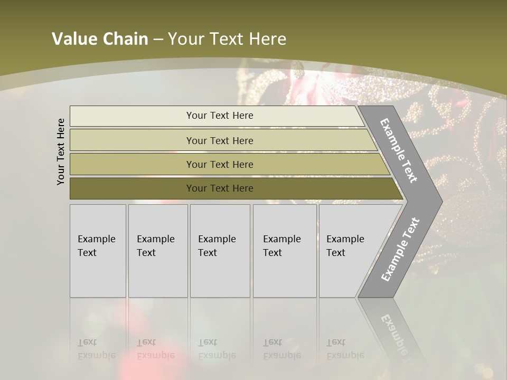Viewport: 507px width, 380px height.
Task: Click the lightest top 'Your Text Here' bar
Action: (x=217, y=116)
